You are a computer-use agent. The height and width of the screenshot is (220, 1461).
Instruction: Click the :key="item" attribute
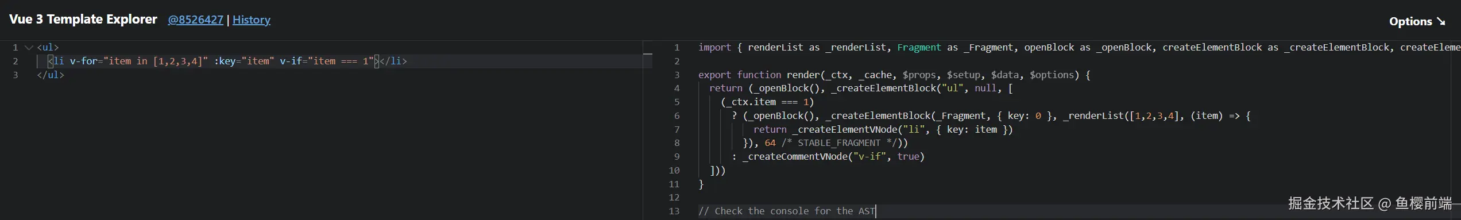(x=244, y=61)
